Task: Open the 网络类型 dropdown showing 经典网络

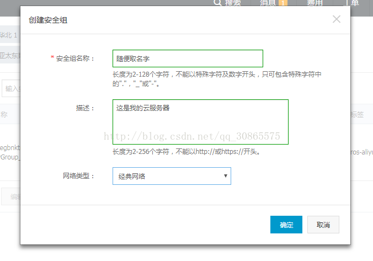Action: [172, 176]
